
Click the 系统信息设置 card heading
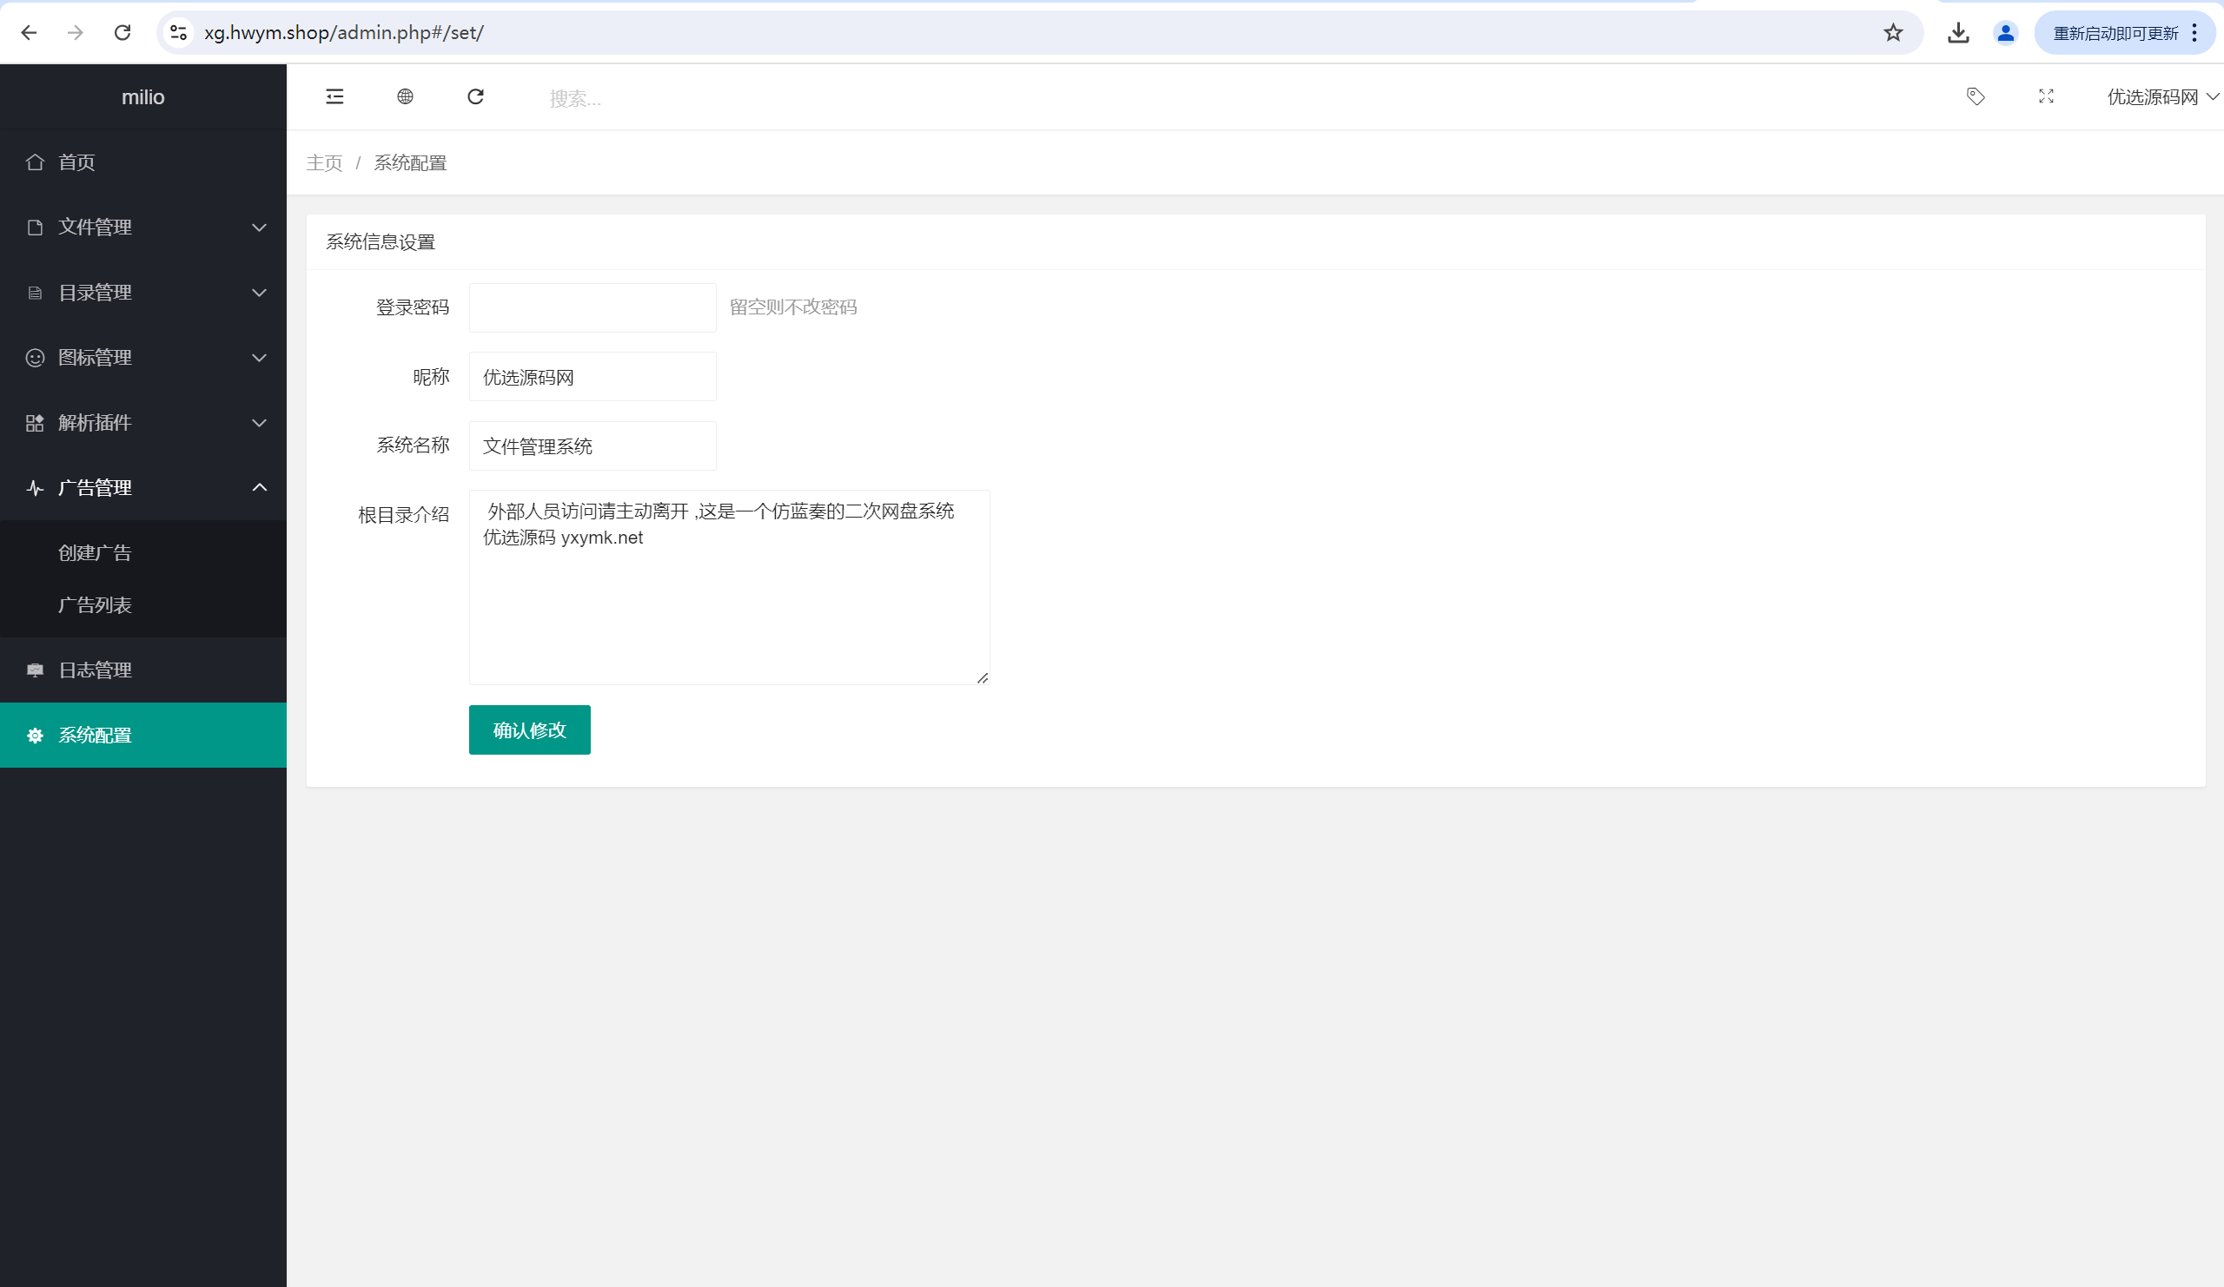tap(381, 242)
